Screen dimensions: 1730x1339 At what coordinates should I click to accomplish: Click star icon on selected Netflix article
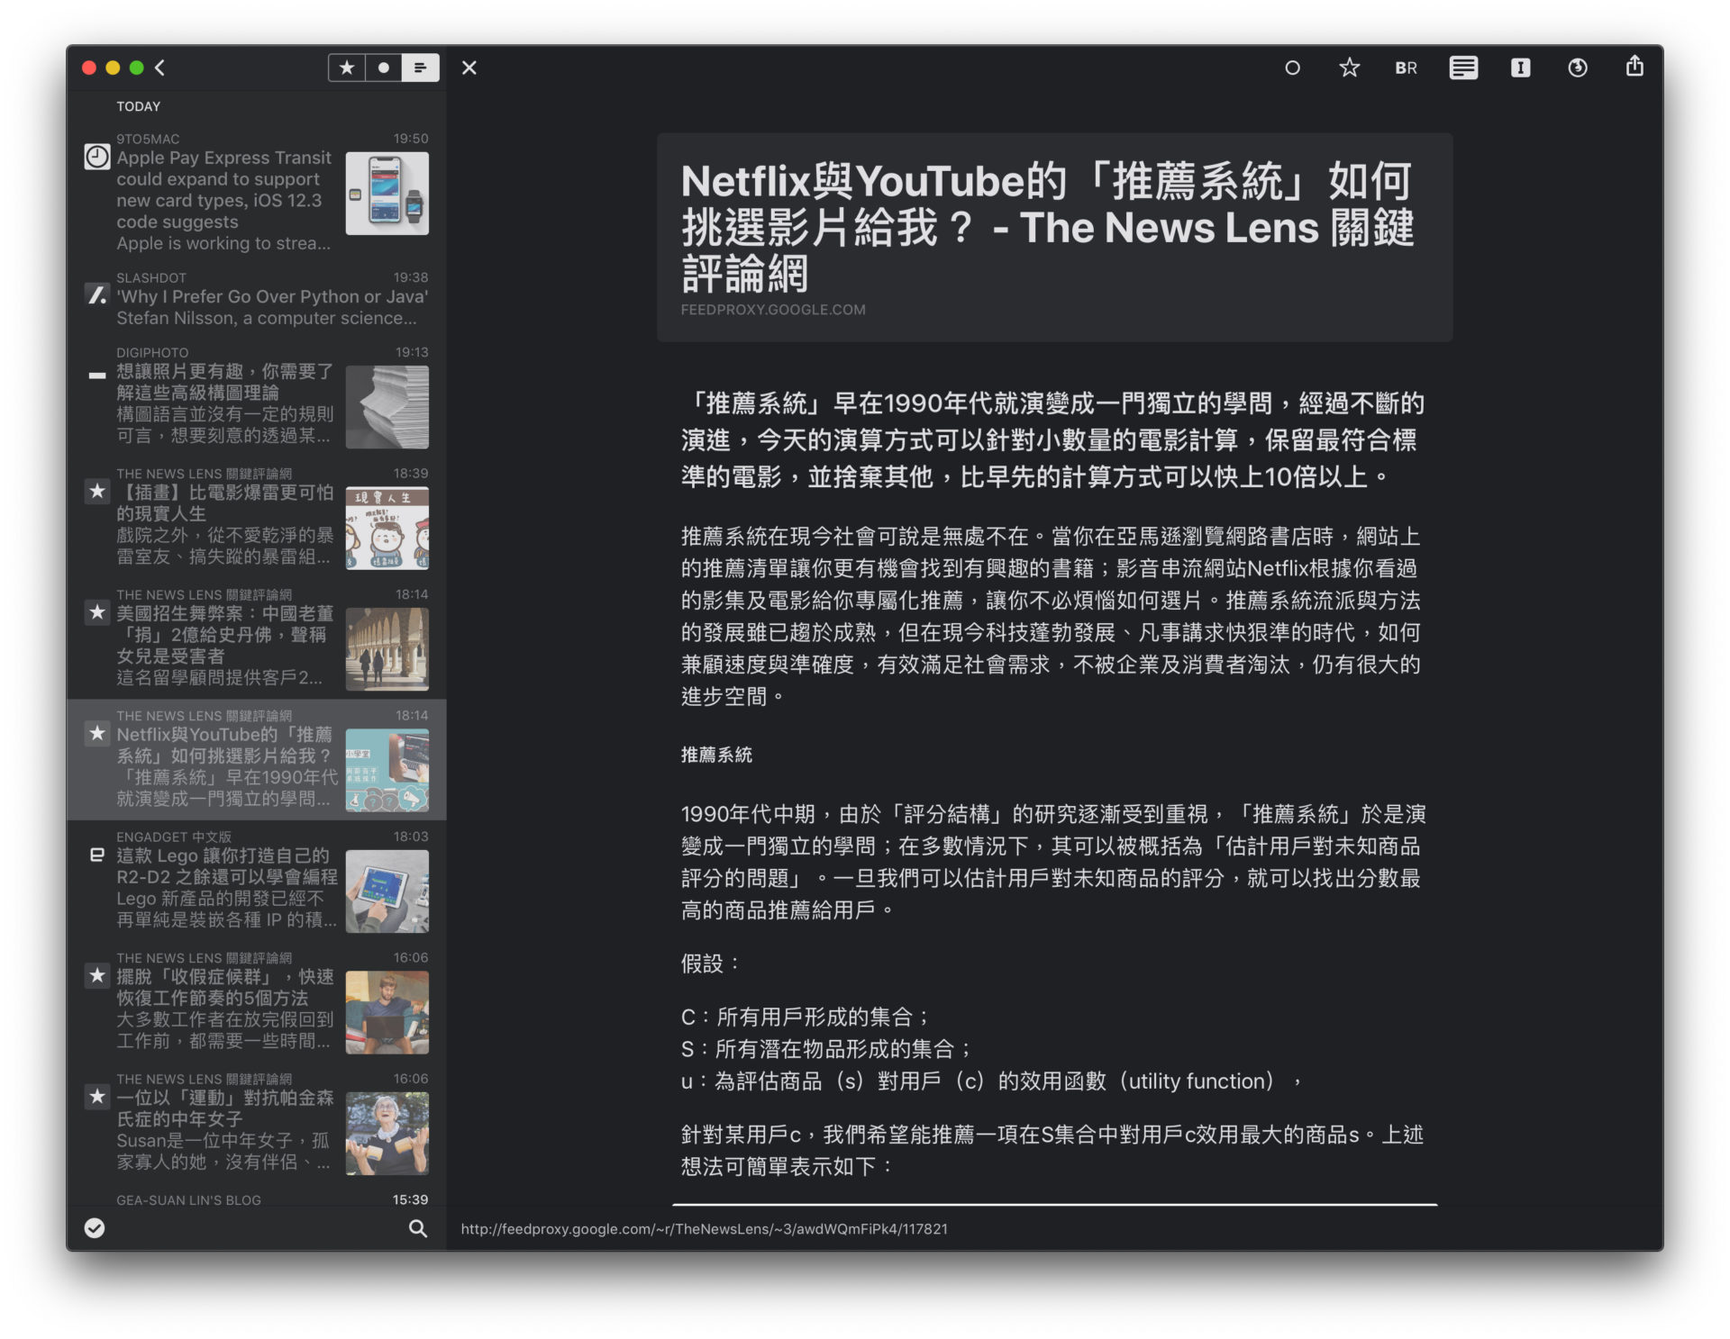[x=96, y=733]
